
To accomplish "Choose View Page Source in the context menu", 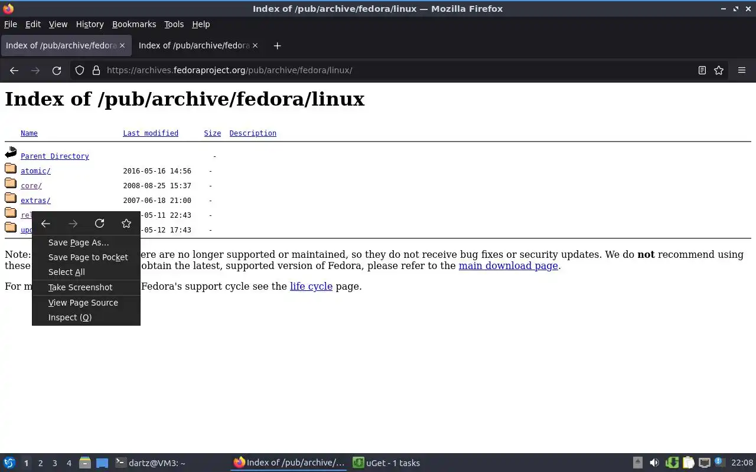I will pos(86,303).
